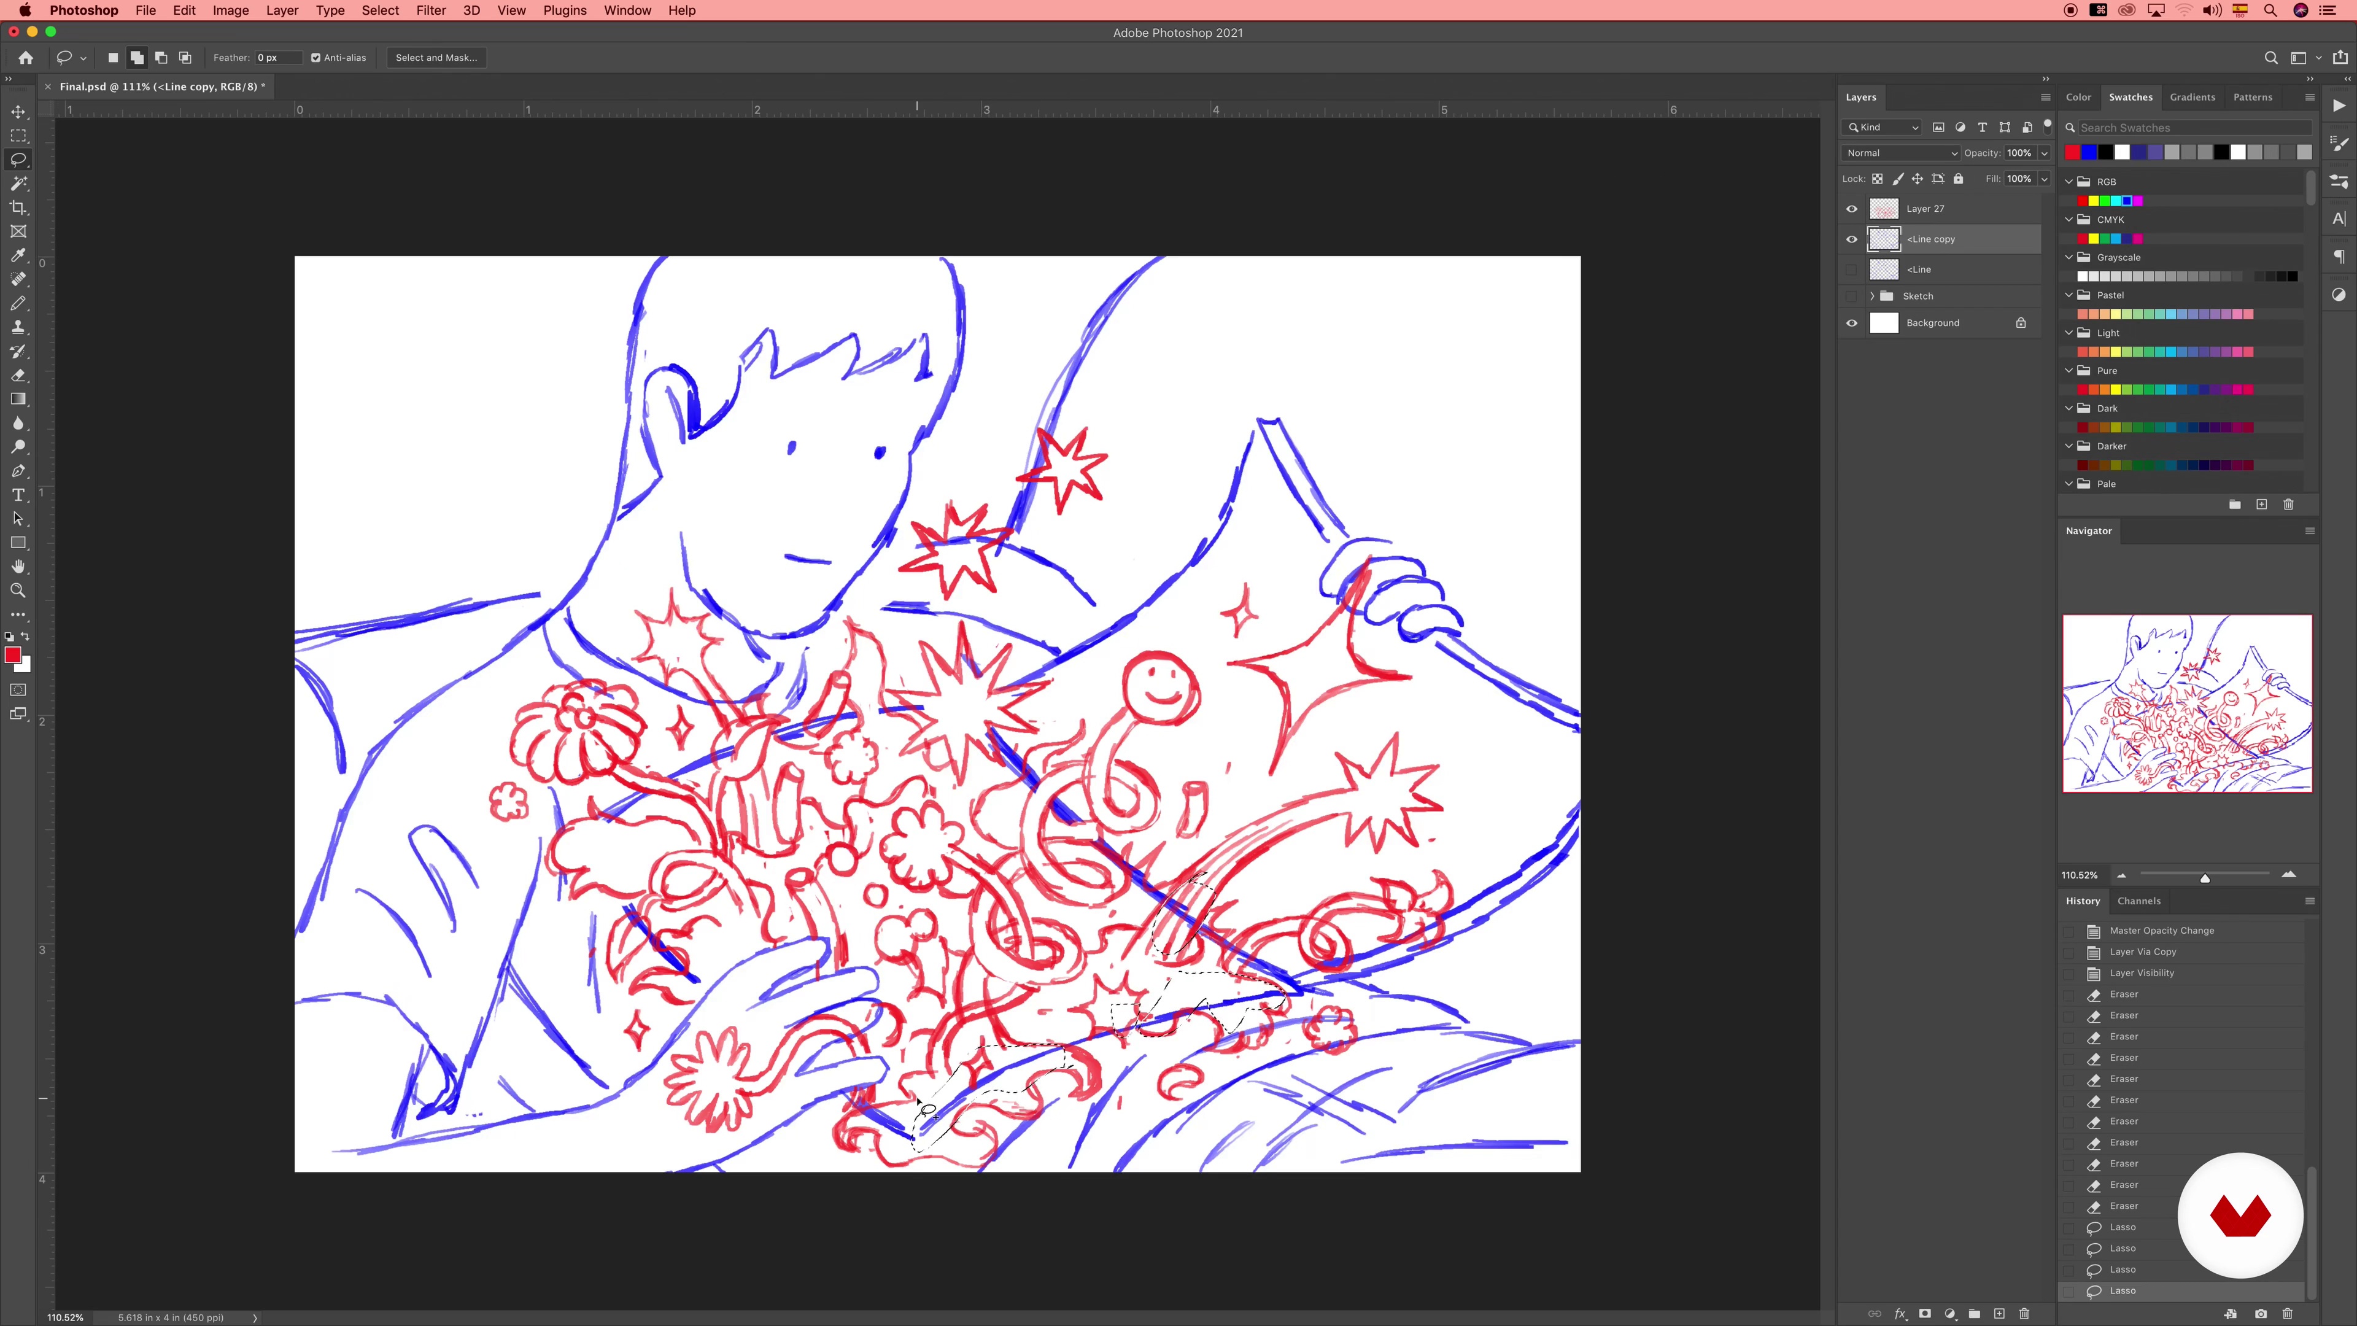The height and width of the screenshot is (1326, 2357).
Task: Select the Healing Brush tool
Action: [x=18, y=279]
